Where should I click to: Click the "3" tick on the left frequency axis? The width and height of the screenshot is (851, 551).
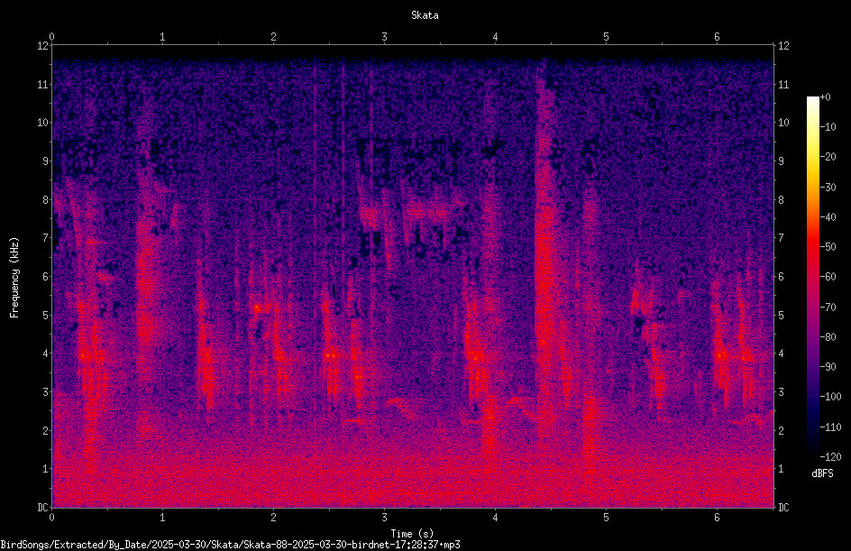click(x=45, y=392)
